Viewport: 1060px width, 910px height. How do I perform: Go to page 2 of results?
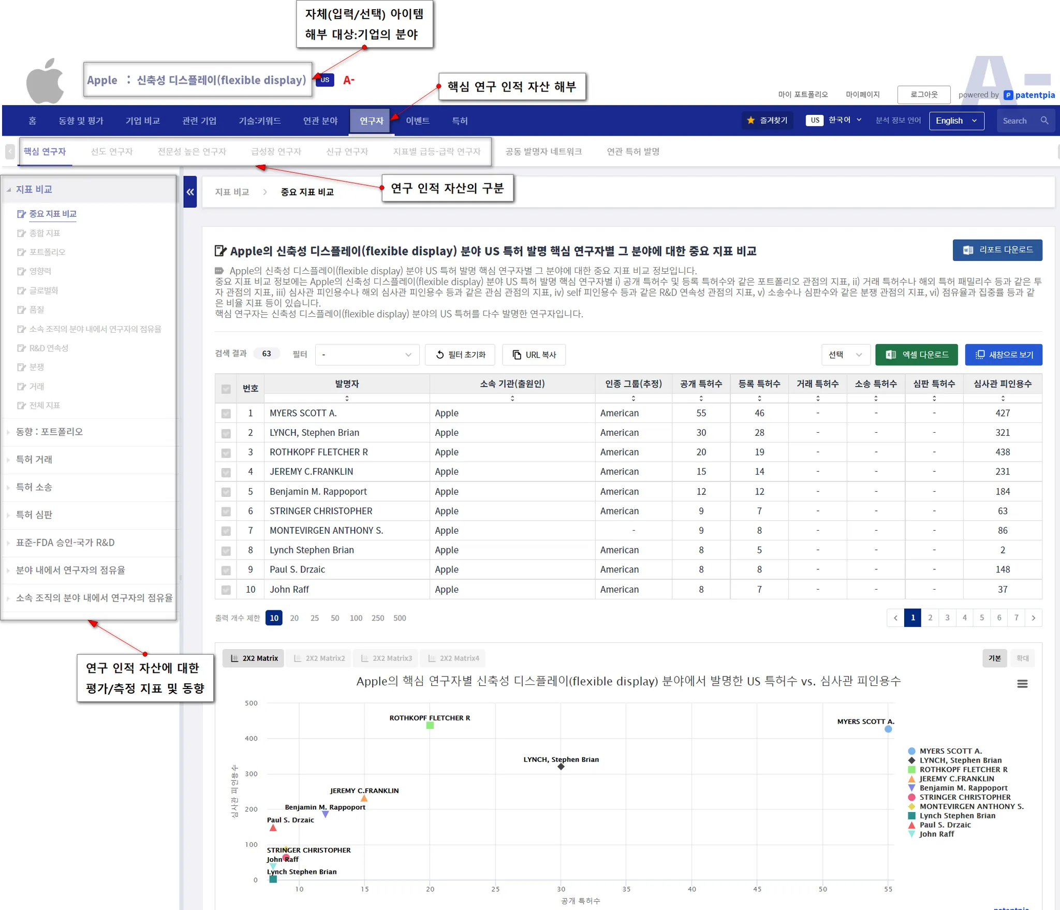click(x=930, y=618)
